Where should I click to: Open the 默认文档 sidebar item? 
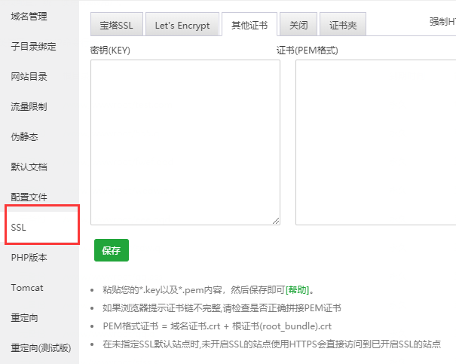tap(29, 167)
